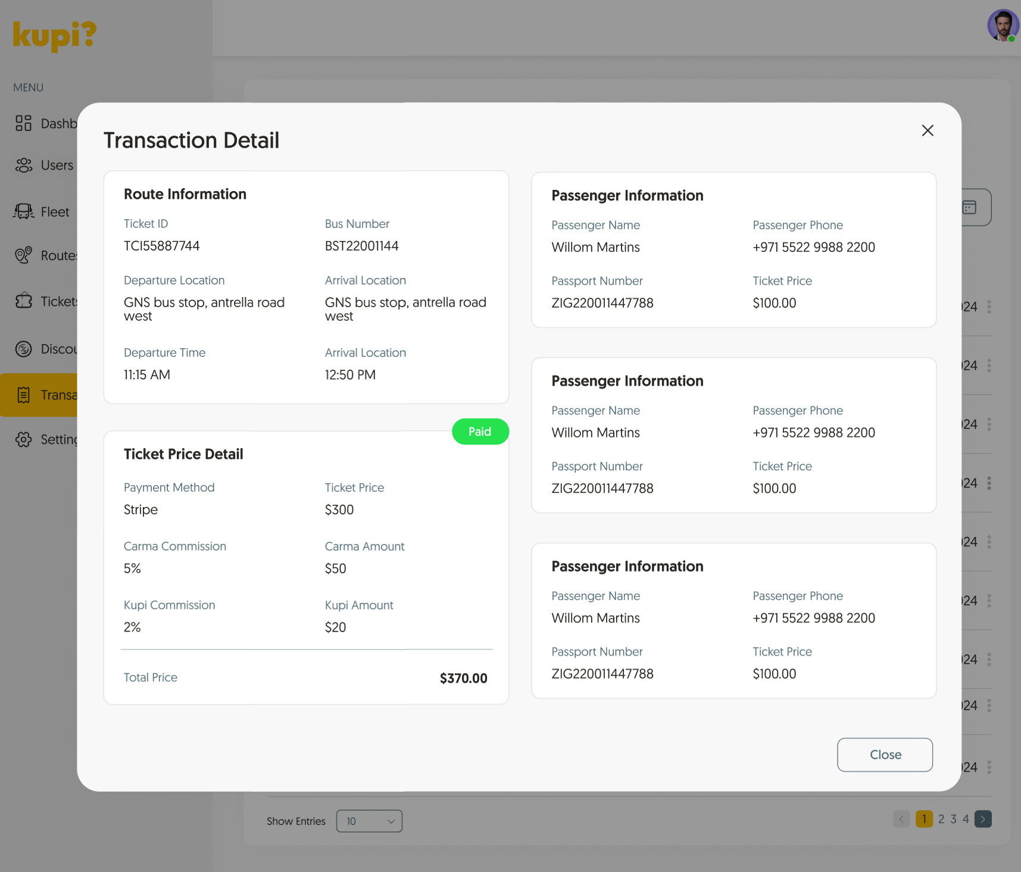This screenshot has width=1021, height=872.
Task: Jump to page 4 of results
Action: click(x=966, y=819)
